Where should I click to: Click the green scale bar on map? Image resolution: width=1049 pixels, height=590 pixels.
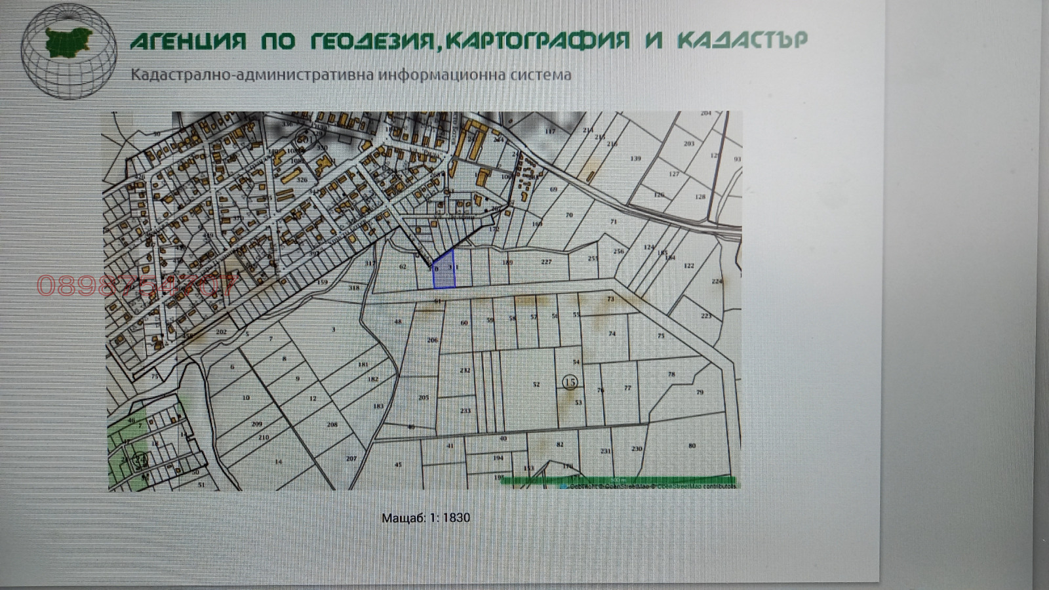pyautogui.click(x=616, y=481)
